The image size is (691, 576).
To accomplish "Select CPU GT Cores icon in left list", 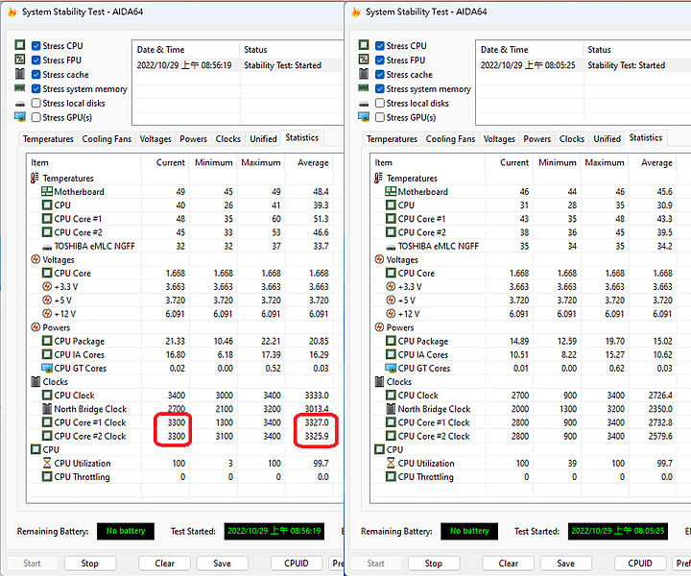I will 47,368.
